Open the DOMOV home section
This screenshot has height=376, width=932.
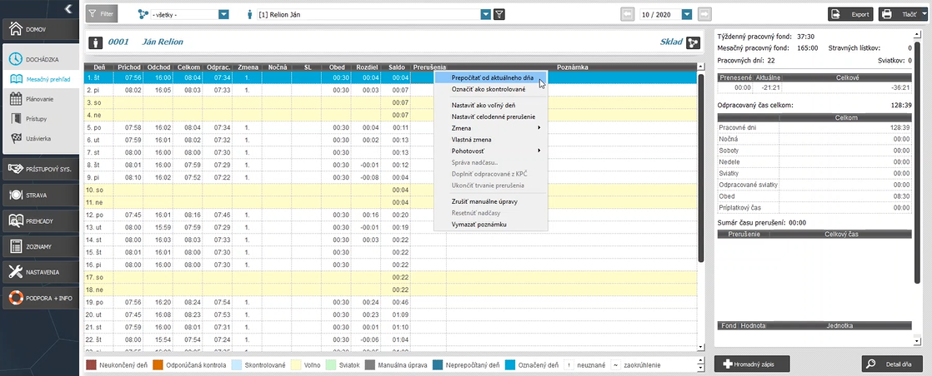tap(40, 30)
